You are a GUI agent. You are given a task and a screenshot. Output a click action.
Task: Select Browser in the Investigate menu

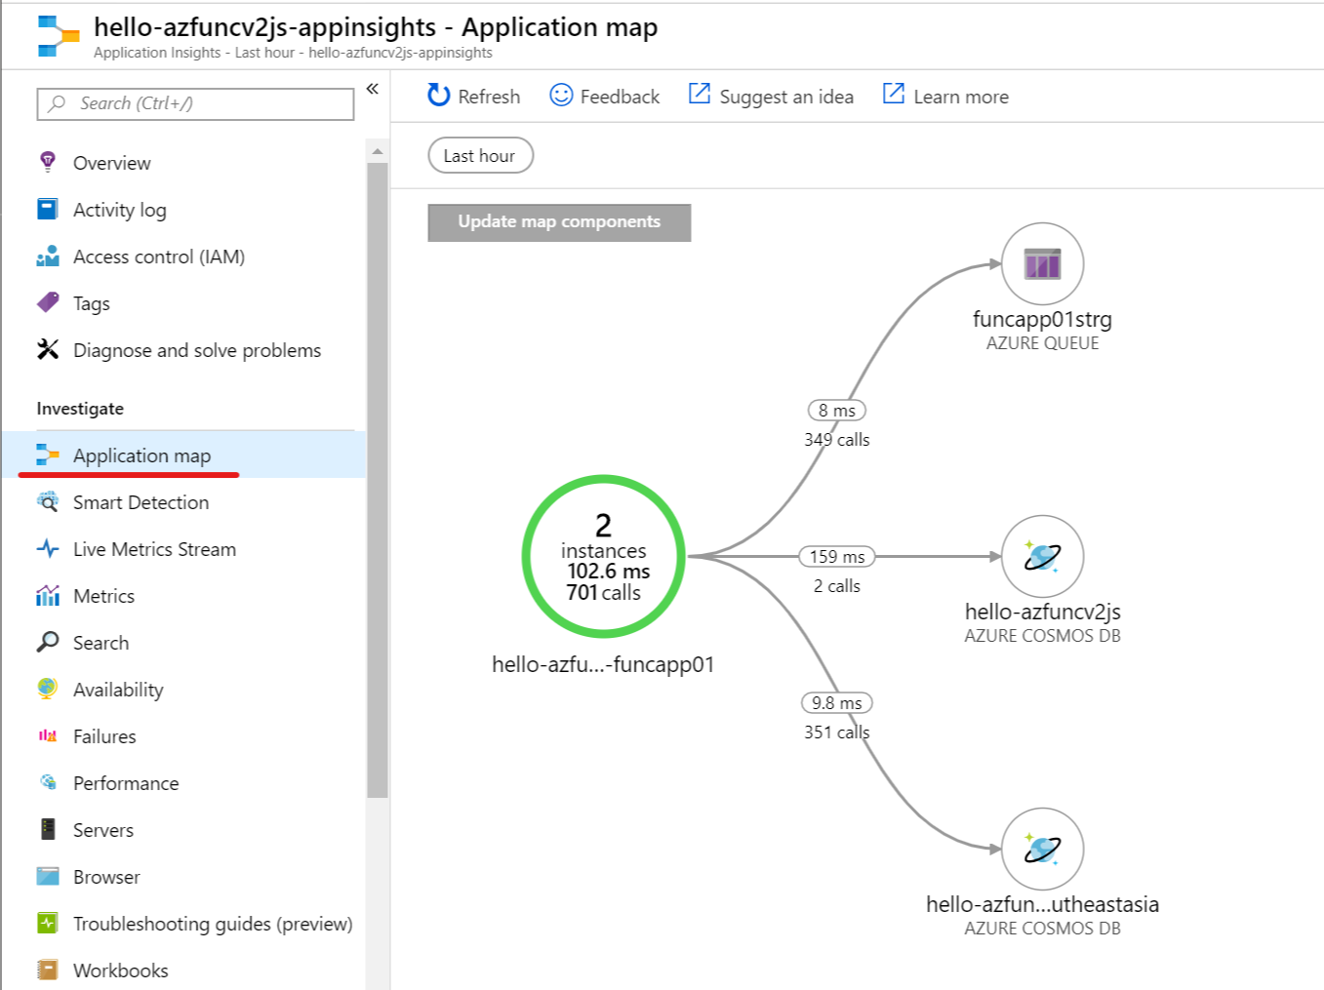[x=105, y=876]
